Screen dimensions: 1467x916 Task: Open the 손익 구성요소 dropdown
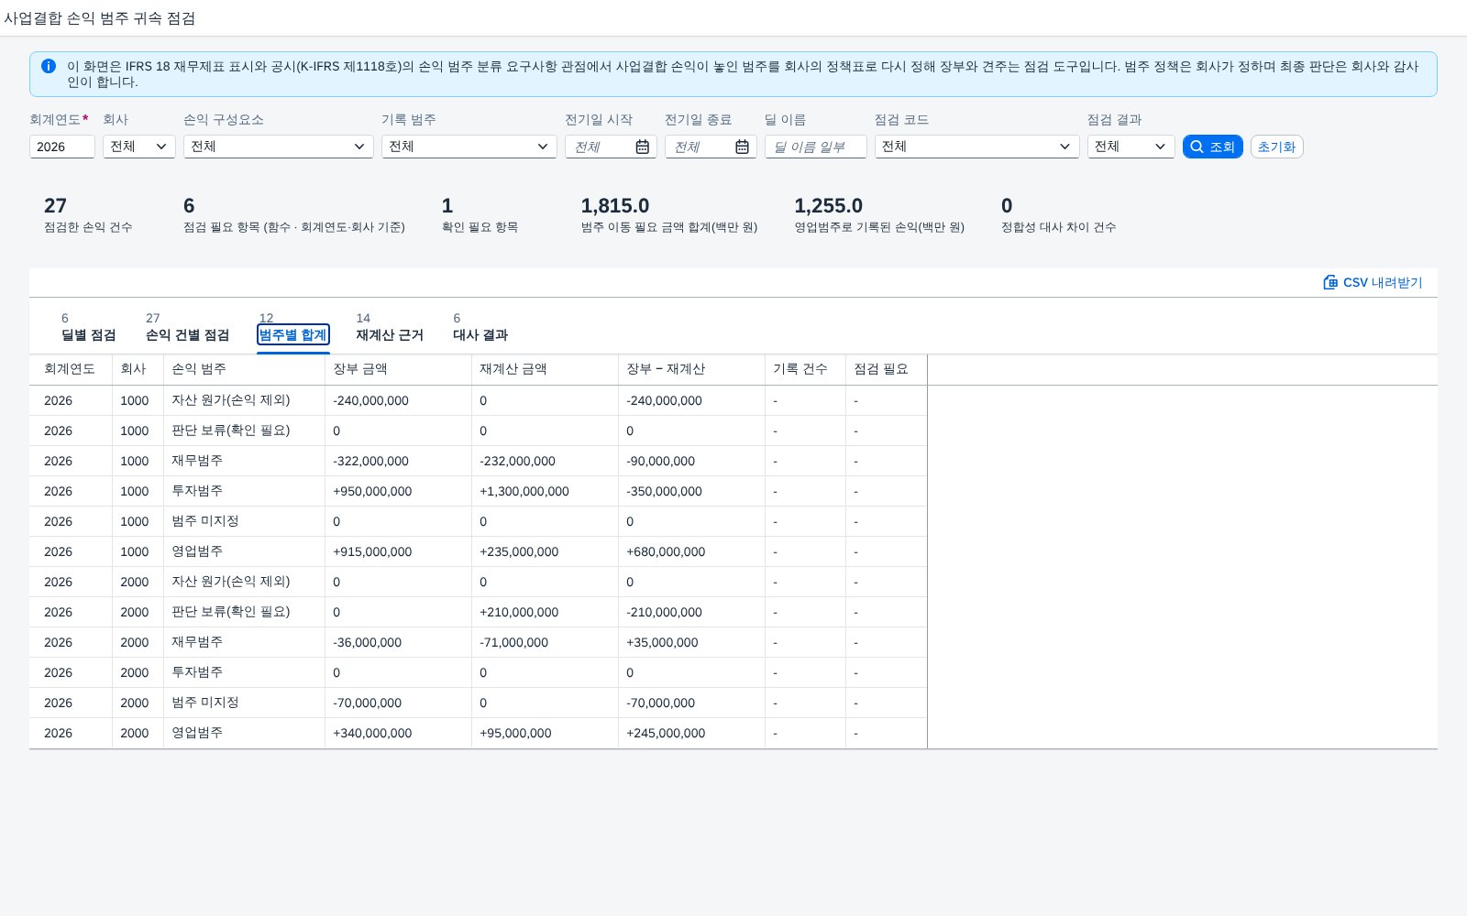point(279,147)
